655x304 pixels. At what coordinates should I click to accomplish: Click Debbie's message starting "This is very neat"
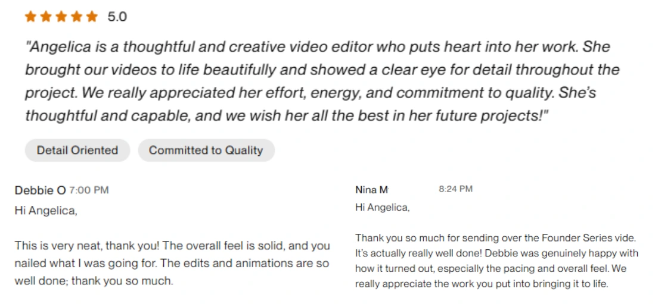[172, 245]
